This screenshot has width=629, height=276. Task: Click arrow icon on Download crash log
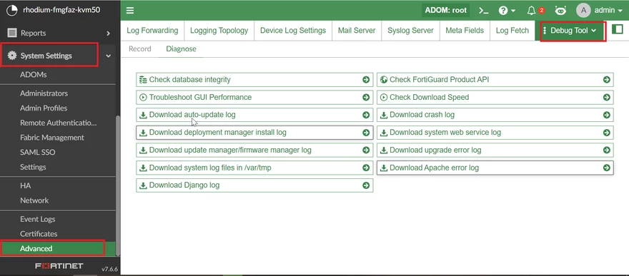coord(607,115)
